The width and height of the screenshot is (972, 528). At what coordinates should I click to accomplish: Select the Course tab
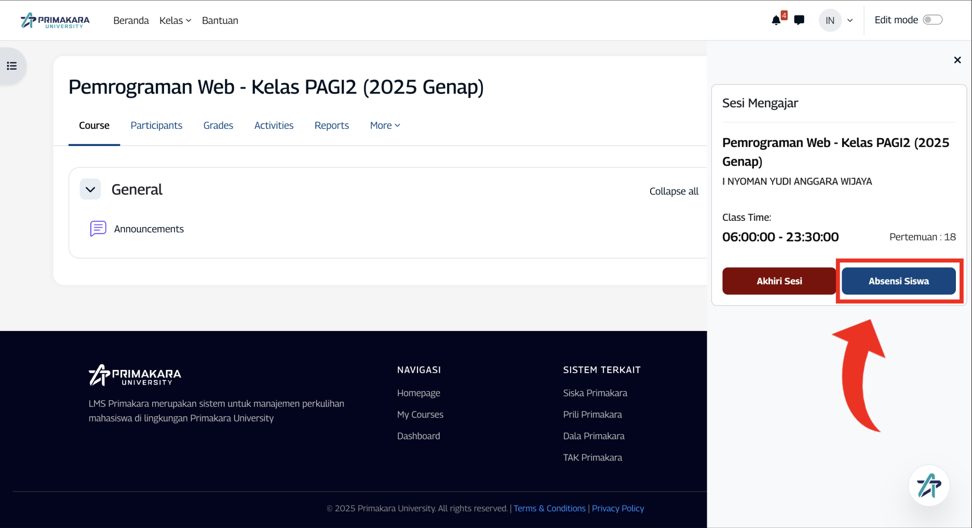coord(94,125)
